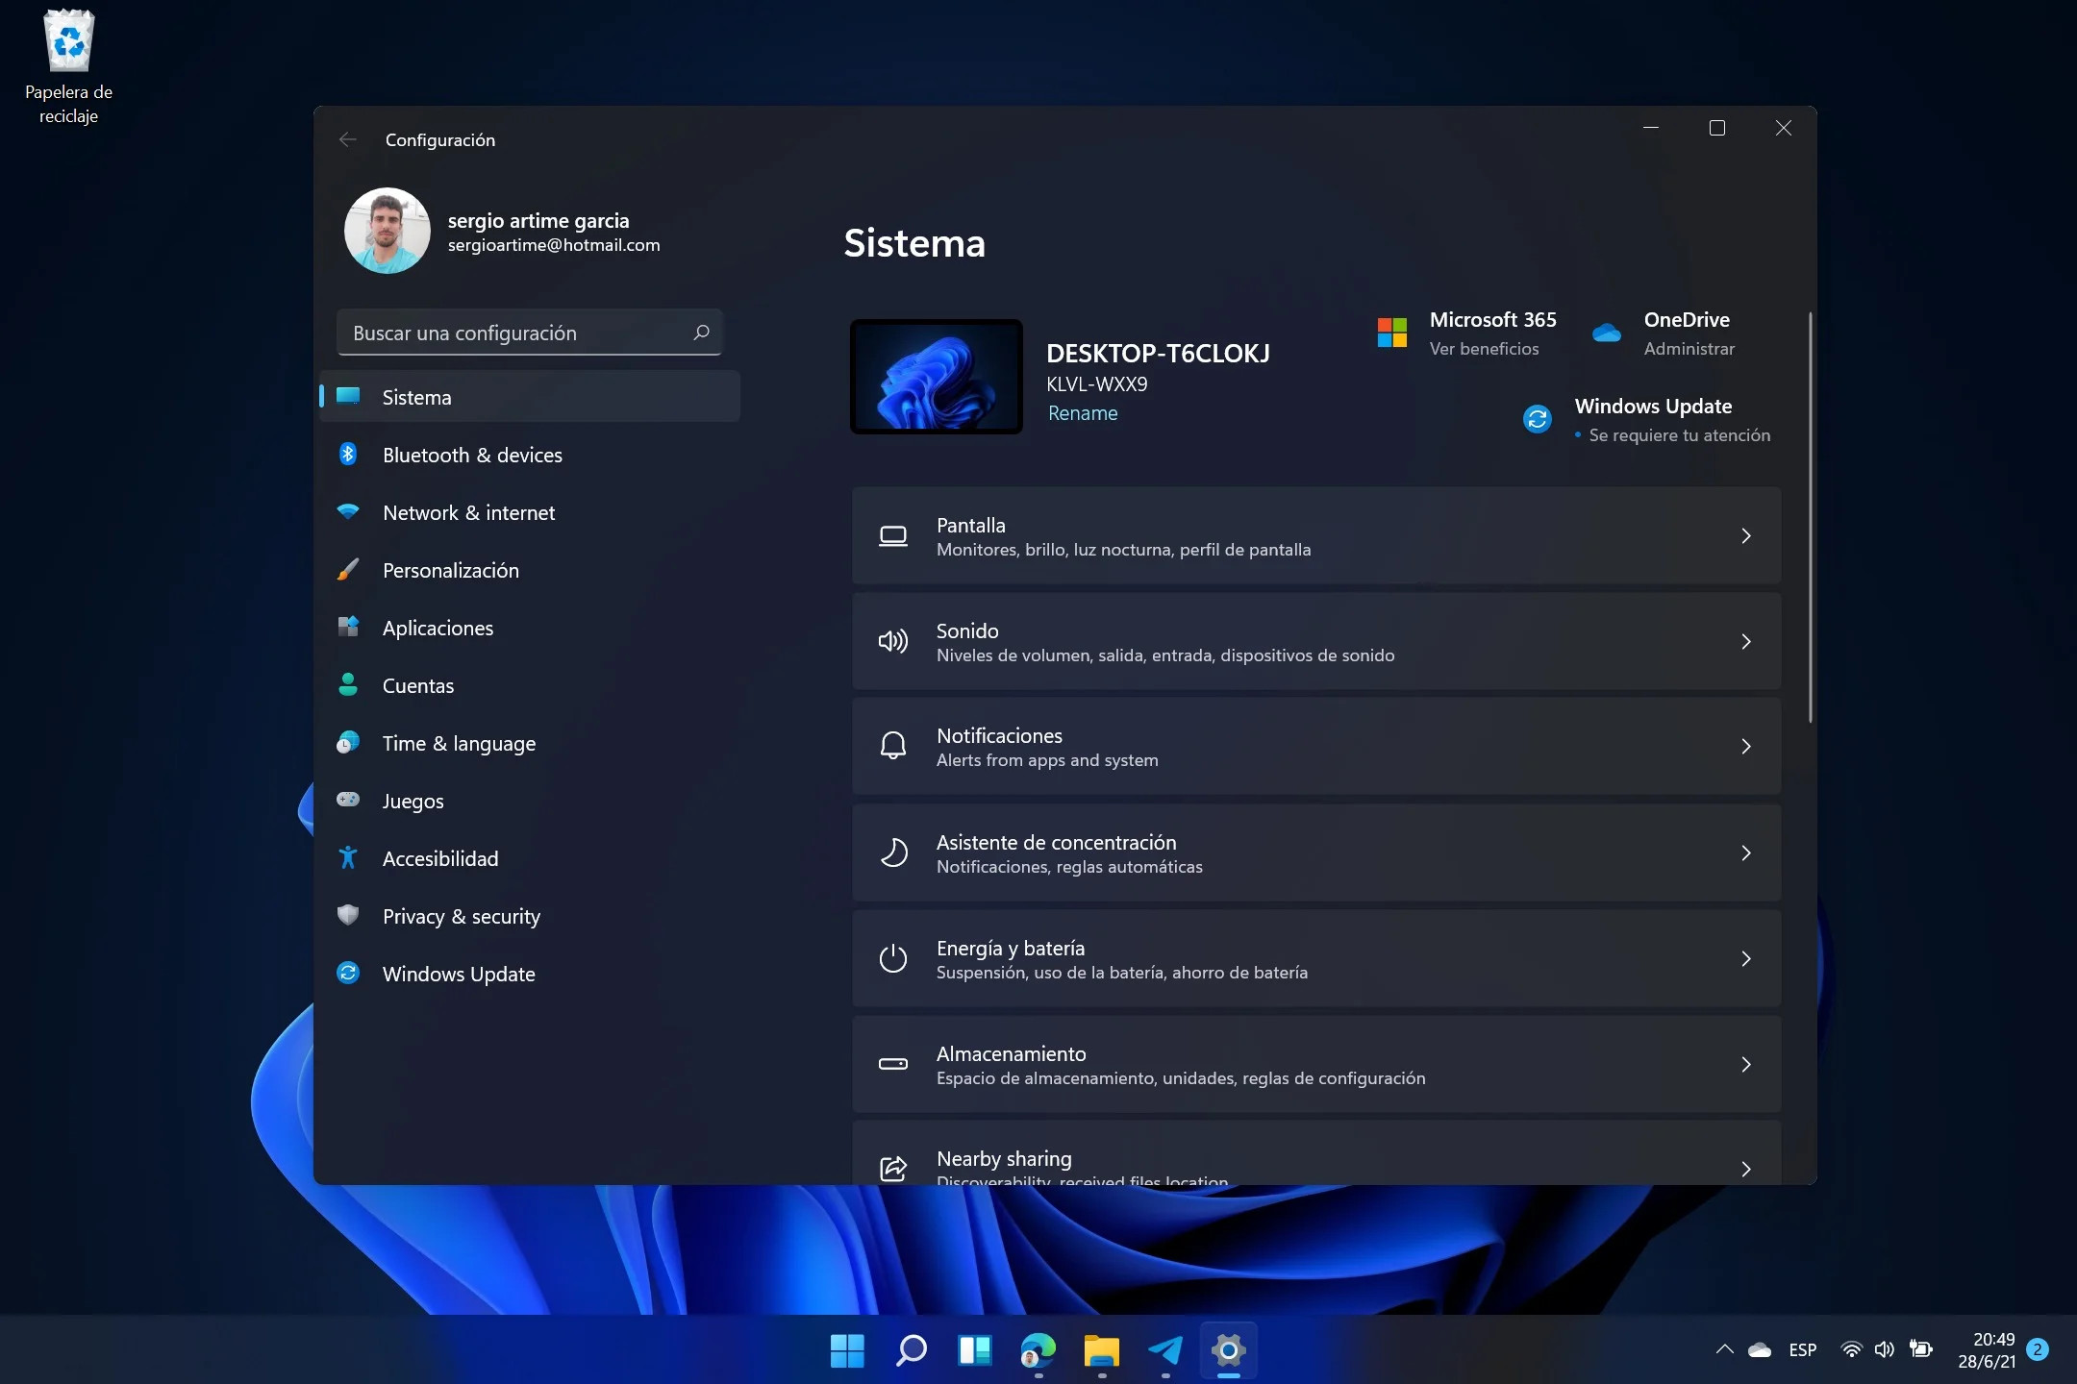2077x1384 pixels.
Task: Click Personalización sidebar item
Action: (451, 570)
